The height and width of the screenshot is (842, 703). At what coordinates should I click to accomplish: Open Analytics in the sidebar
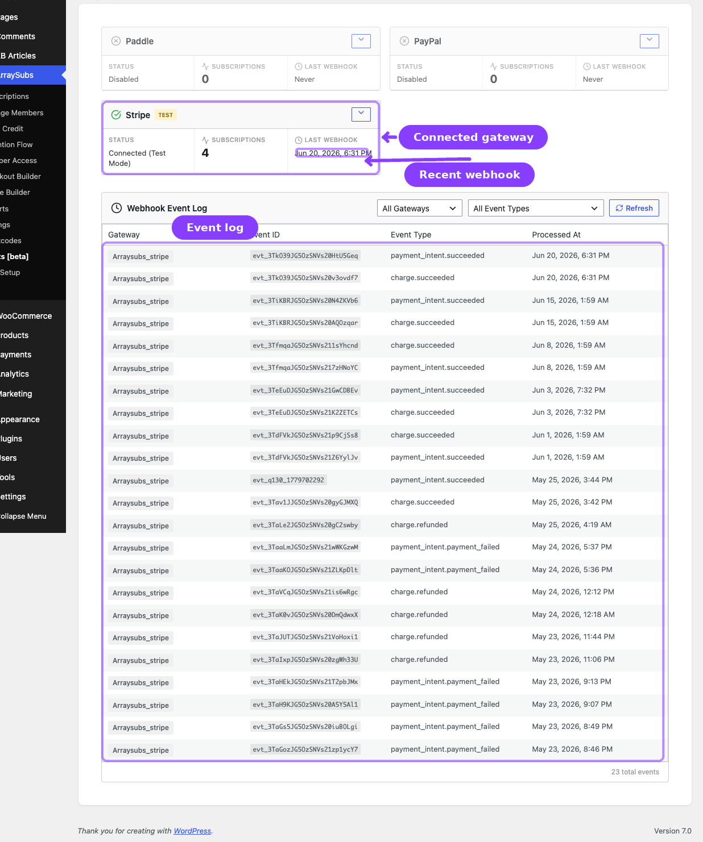(x=15, y=374)
